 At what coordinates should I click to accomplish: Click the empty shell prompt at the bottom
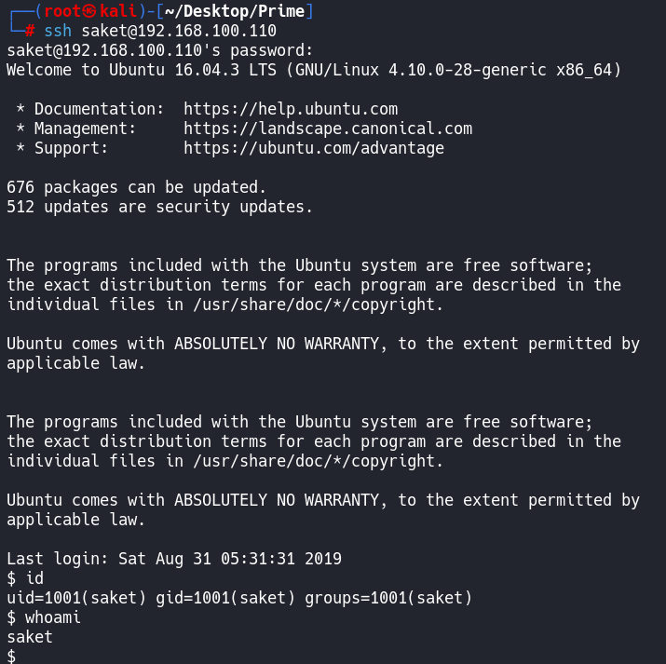click(x=11, y=657)
